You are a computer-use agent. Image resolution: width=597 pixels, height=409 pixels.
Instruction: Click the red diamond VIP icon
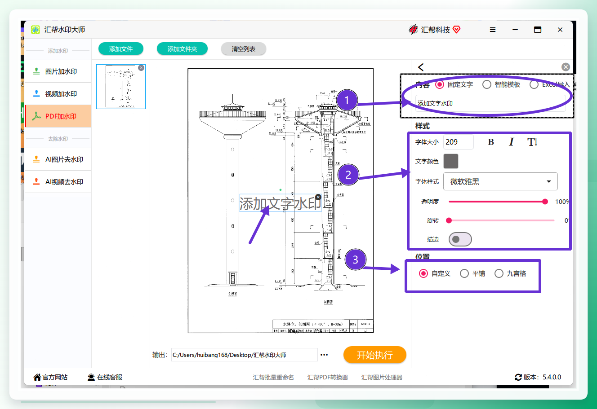coord(457,30)
